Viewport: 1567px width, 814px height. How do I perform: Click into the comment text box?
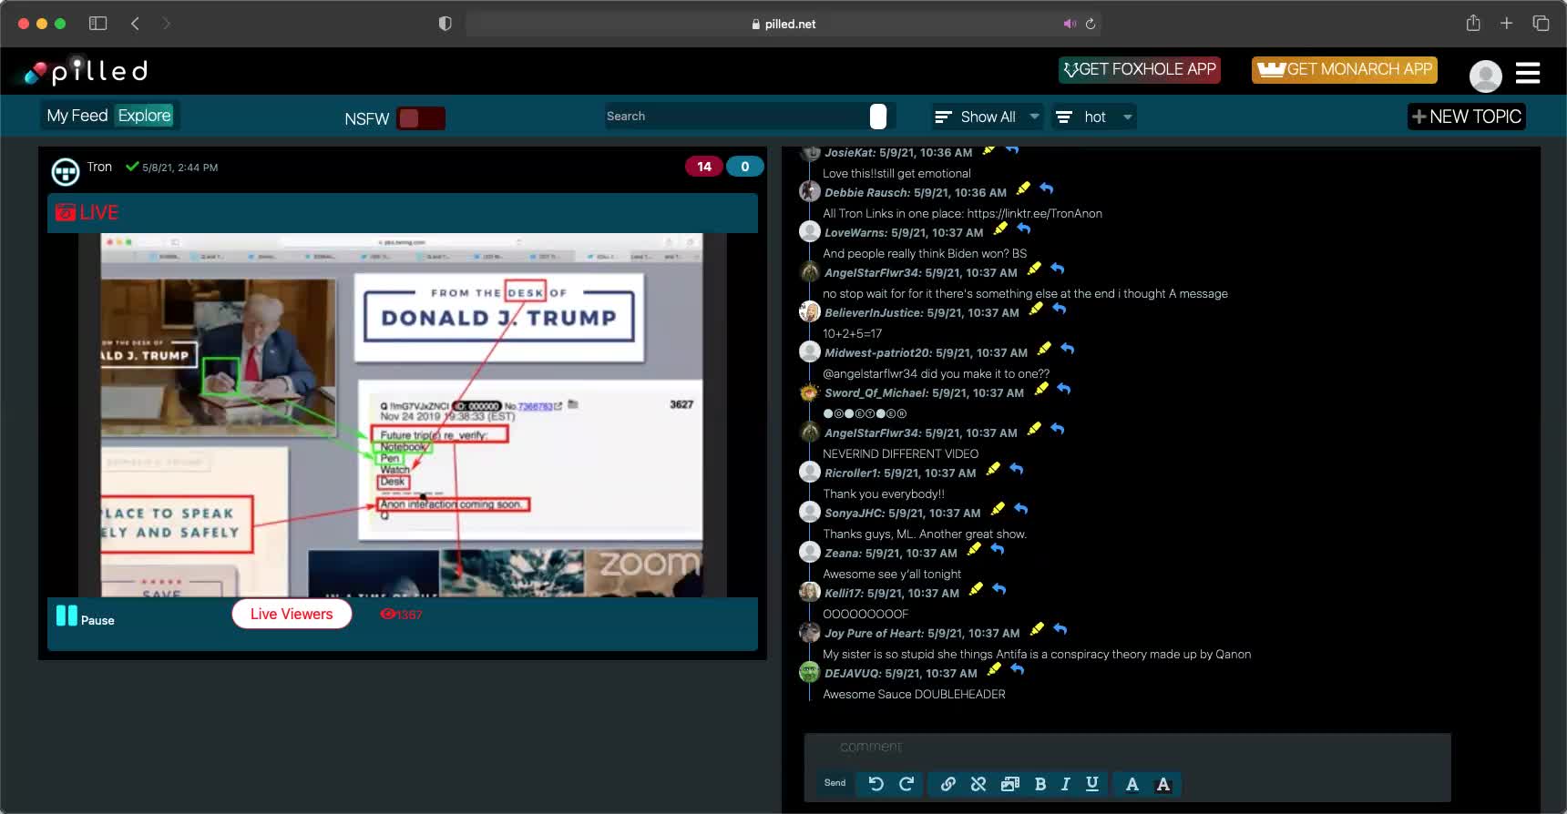click(1127, 748)
